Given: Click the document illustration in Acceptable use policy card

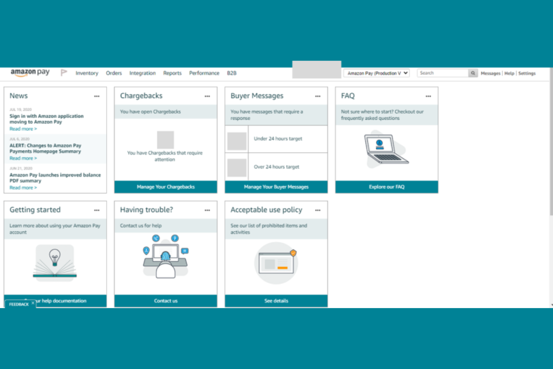Looking at the screenshot, I should click(x=276, y=263).
